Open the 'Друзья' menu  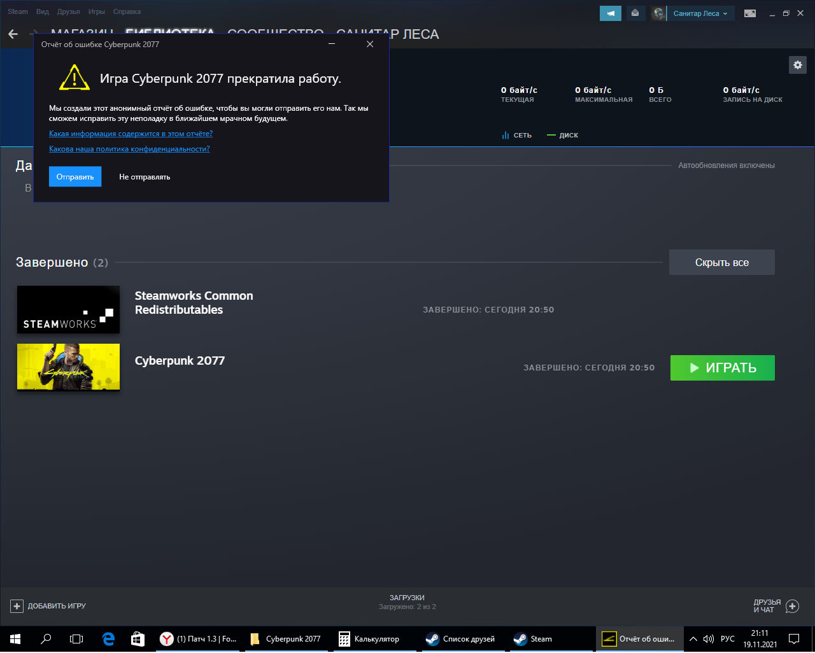(68, 11)
